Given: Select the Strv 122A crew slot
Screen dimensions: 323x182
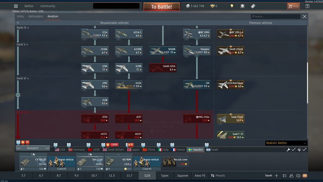Looking at the screenshot, I should pos(90,162).
